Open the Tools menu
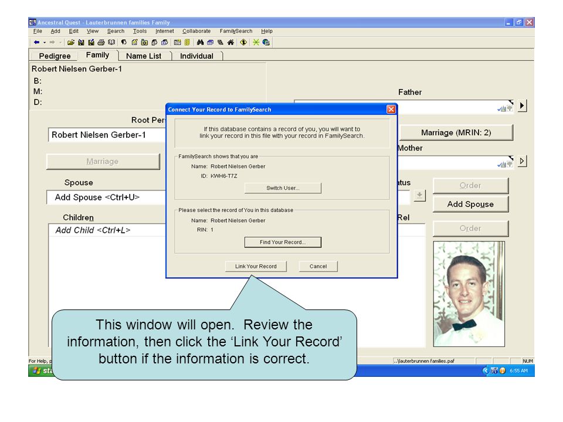 tap(140, 31)
